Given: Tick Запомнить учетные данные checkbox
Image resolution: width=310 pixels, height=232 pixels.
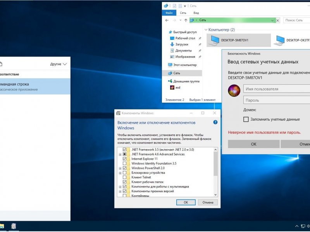Looking at the screenshot, I should (x=246, y=119).
